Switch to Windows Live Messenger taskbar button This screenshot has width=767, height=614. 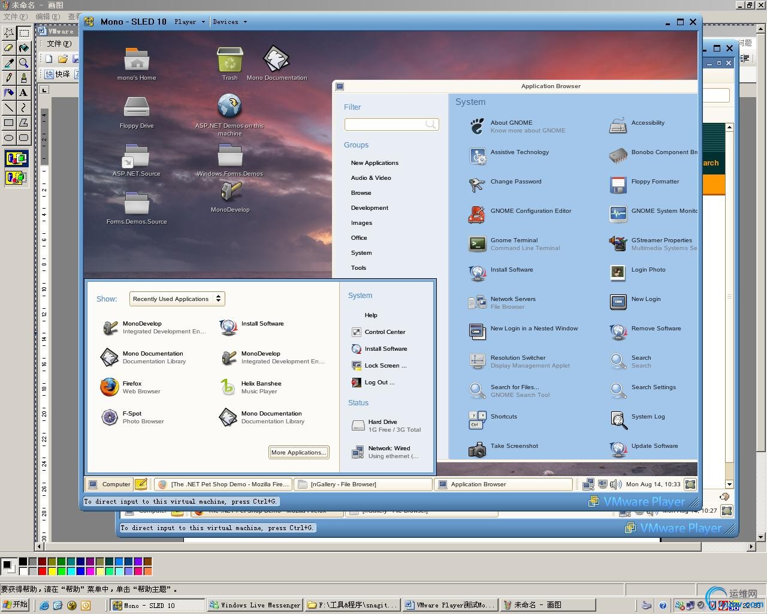tap(255, 605)
